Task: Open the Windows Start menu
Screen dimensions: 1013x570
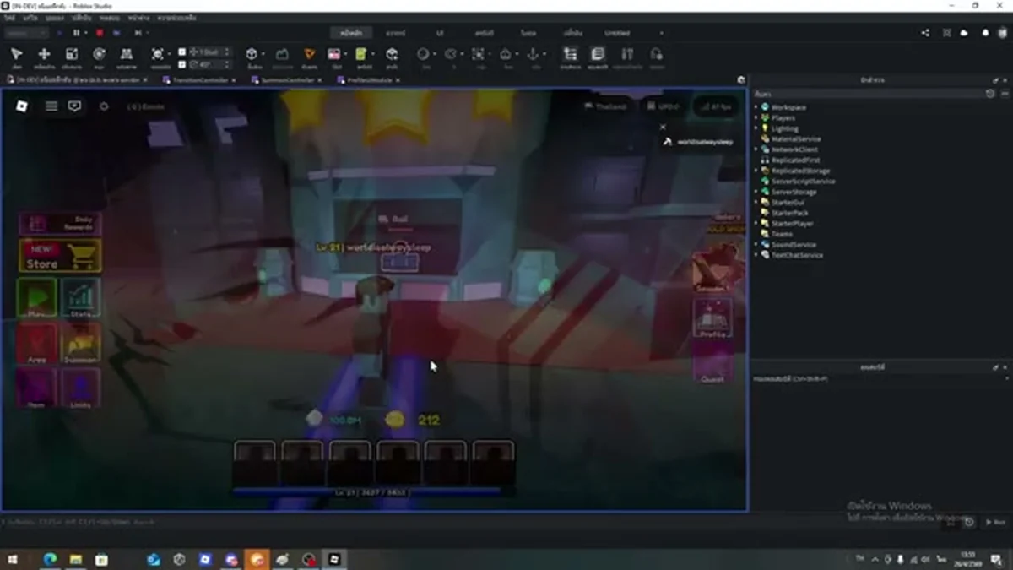Action: pos(13,559)
